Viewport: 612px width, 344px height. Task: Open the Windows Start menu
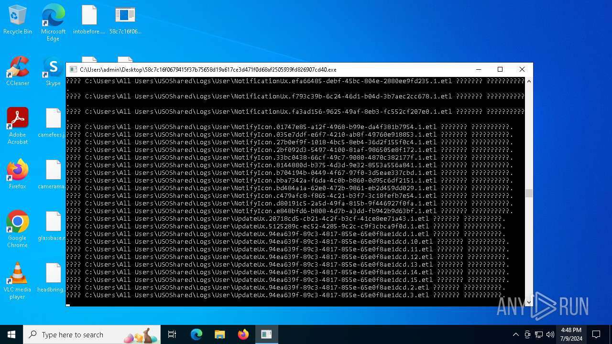click(11, 334)
